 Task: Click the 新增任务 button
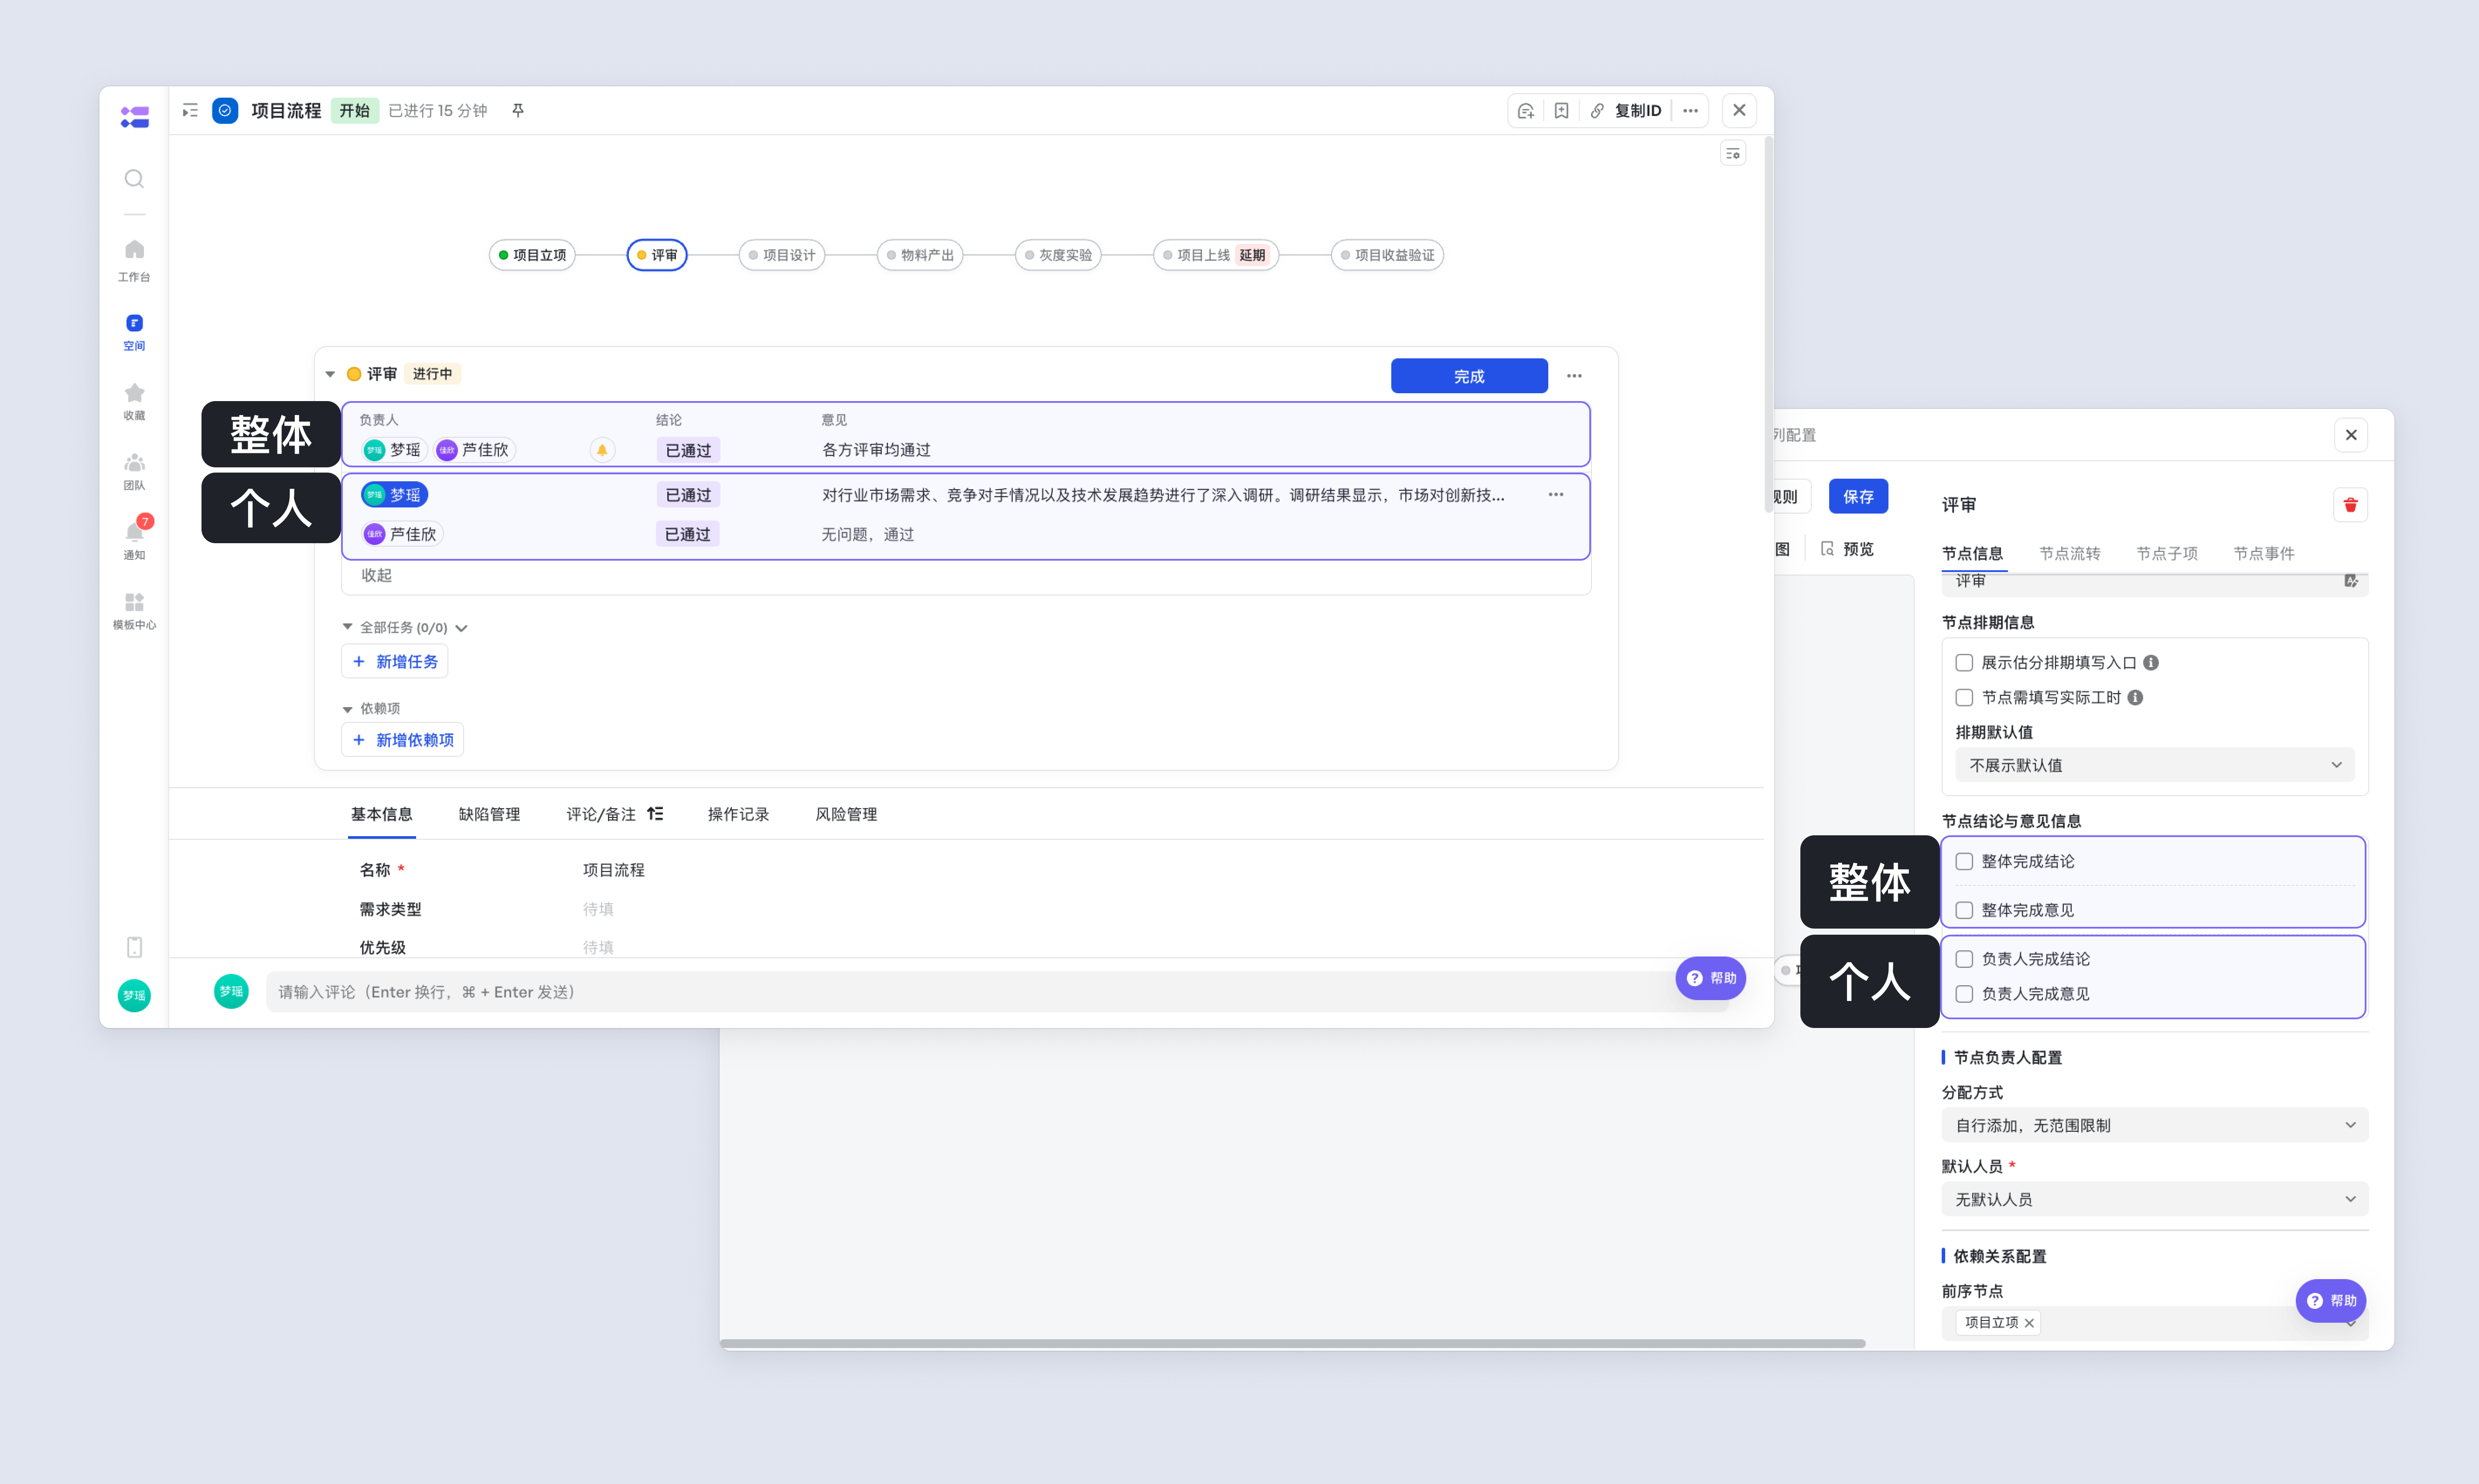[x=395, y=662]
